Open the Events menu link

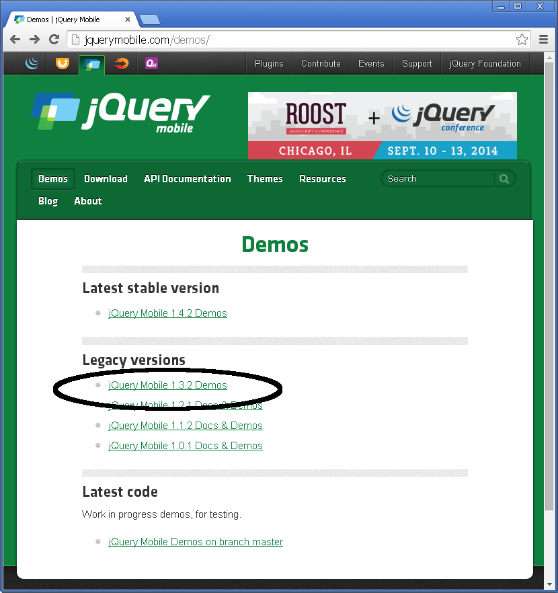(x=371, y=63)
